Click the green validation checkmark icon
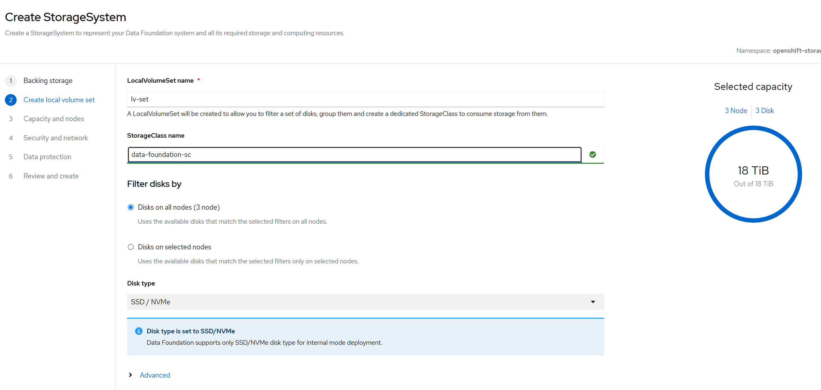The height and width of the screenshot is (390, 821). (x=593, y=155)
